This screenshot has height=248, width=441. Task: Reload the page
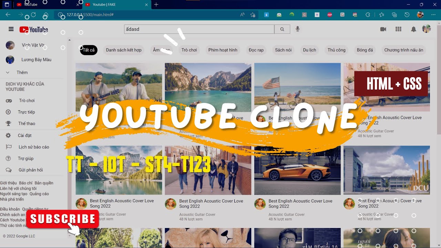pos(33,15)
